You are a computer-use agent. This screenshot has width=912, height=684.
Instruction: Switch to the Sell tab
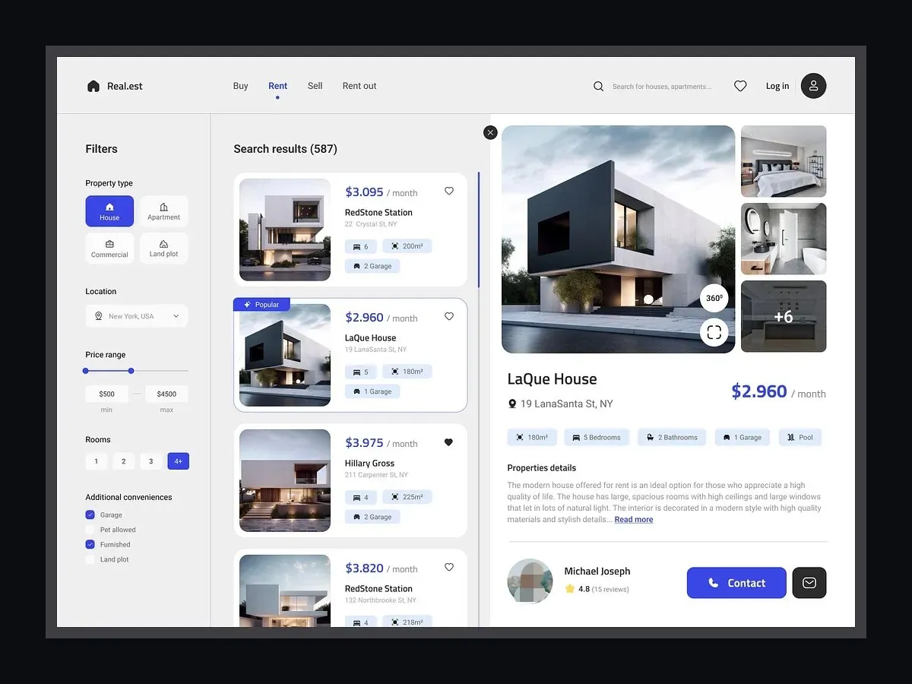coord(315,86)
